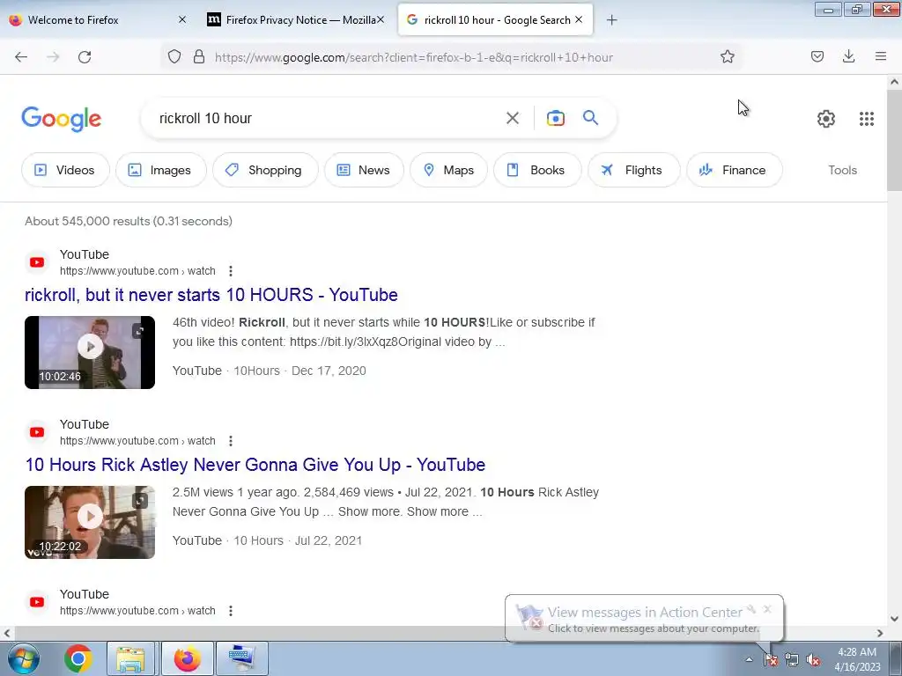Save page to Pocket

pyautogui.click(x=817, y=56)
